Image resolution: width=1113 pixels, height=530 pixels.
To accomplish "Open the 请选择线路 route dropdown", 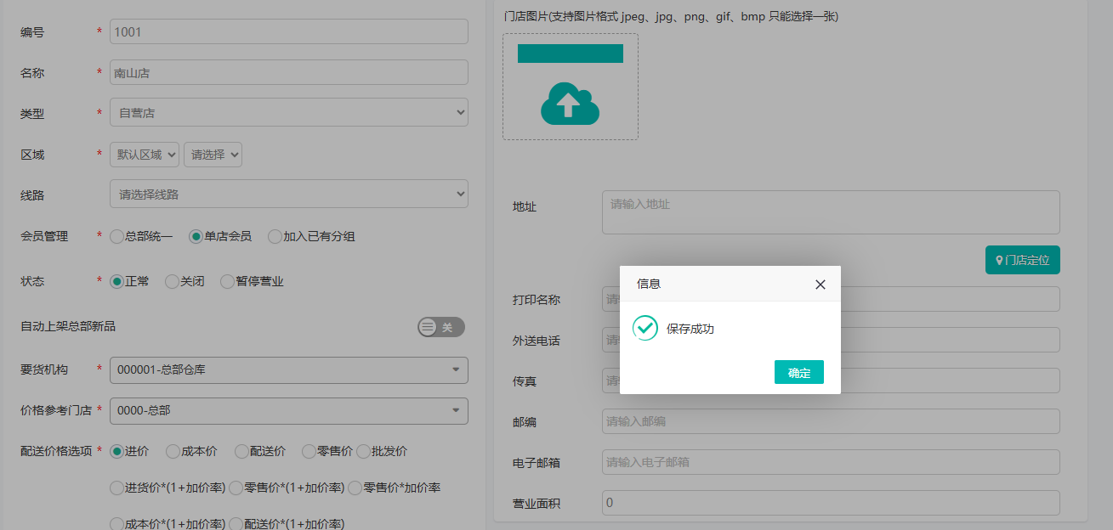I will [289, 194].
